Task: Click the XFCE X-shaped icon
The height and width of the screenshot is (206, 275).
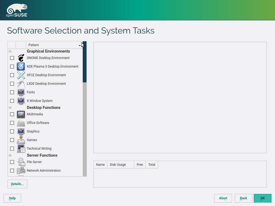Action: (21, 75)
